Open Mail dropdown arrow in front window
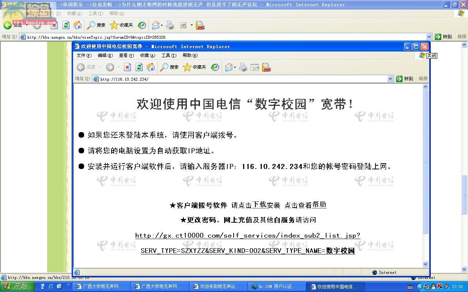This screenshot has width=468, height=292. pyautogui.click(x=235, y=67)
